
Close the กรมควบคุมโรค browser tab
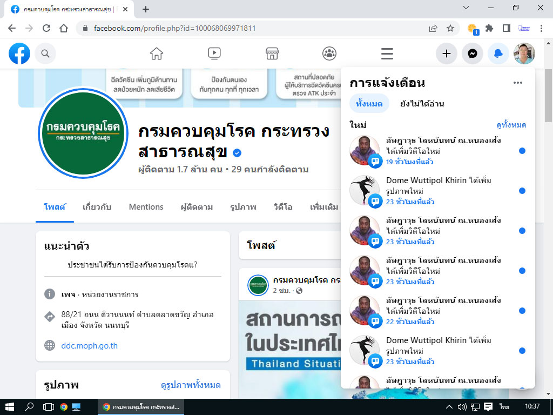(125, 9)
